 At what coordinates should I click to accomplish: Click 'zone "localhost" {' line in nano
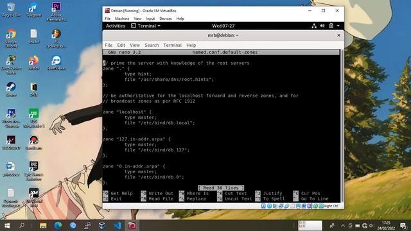click(127, 112)
